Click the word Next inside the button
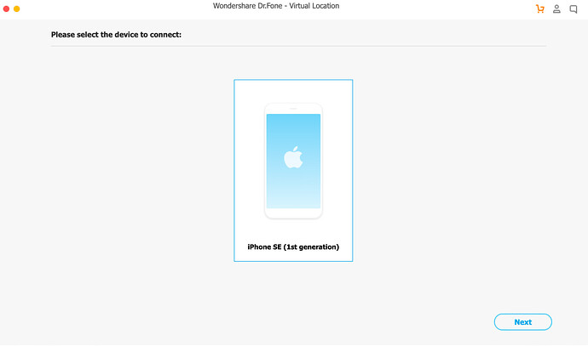588x346 pixels. click(x=522, y=322)
